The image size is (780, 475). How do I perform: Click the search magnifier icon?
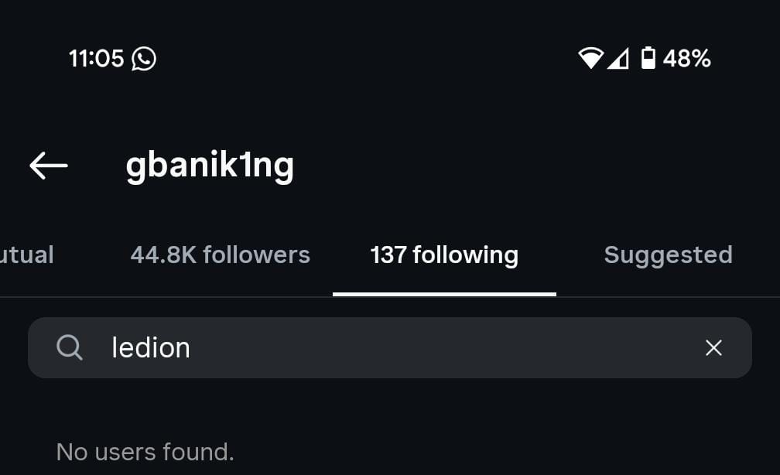pyautogui.click(x=70, y=348)
